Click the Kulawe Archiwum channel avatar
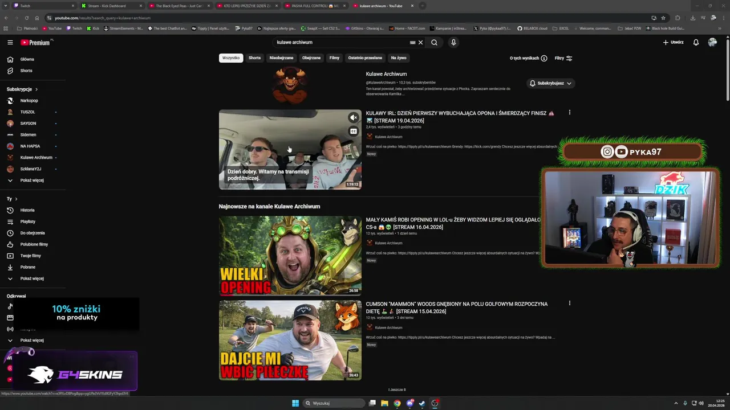The width and height of the screenshot is (730, 410). [290, 85]
